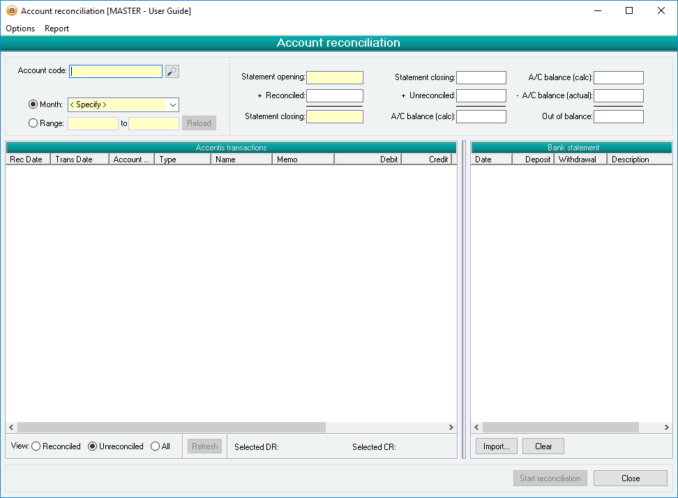
Task: Click the Import button for bank statement
Action: point(496,446)
